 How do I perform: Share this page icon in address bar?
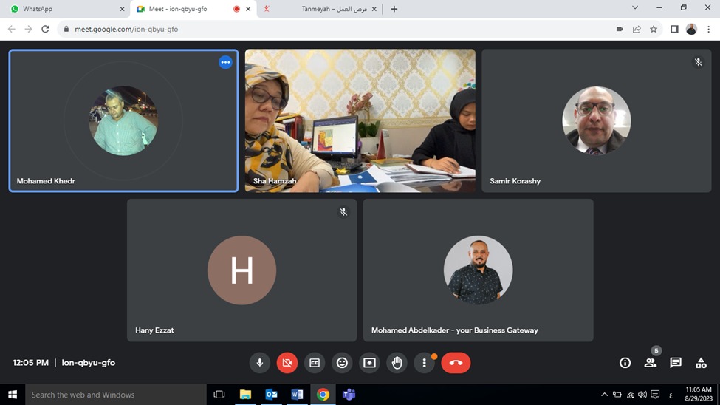[x=637, y=29]
